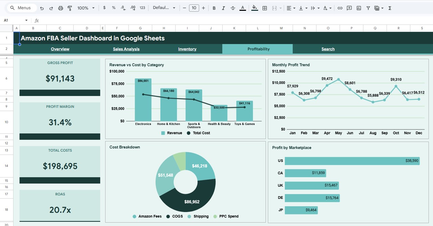Screen dimensions: 433x226
Task: Create a filter with the funnel icon
Action: 368,8
